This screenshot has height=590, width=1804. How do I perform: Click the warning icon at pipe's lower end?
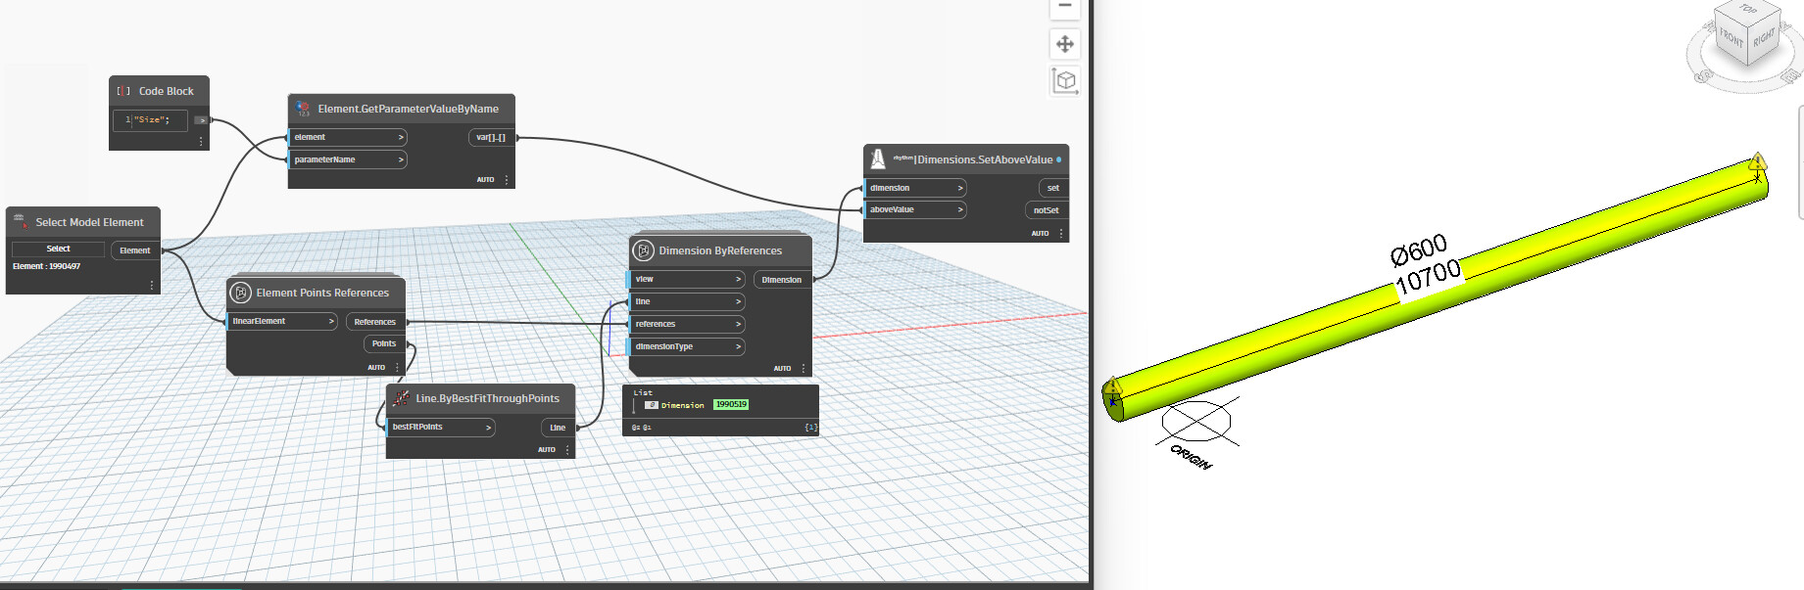coord(1112,386)
